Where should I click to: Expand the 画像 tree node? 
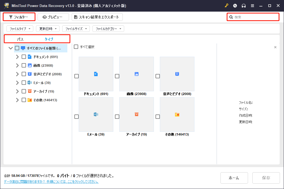17,65
